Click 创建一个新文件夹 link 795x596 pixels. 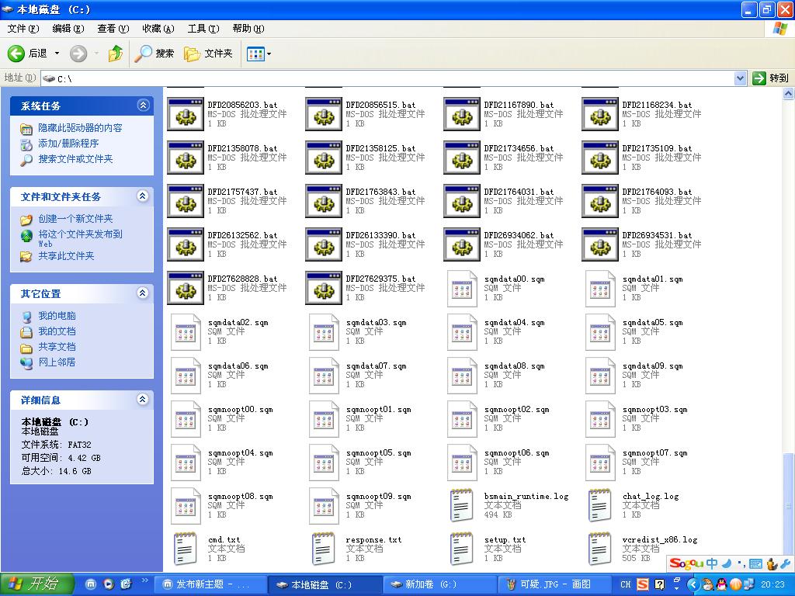(75, 219)
